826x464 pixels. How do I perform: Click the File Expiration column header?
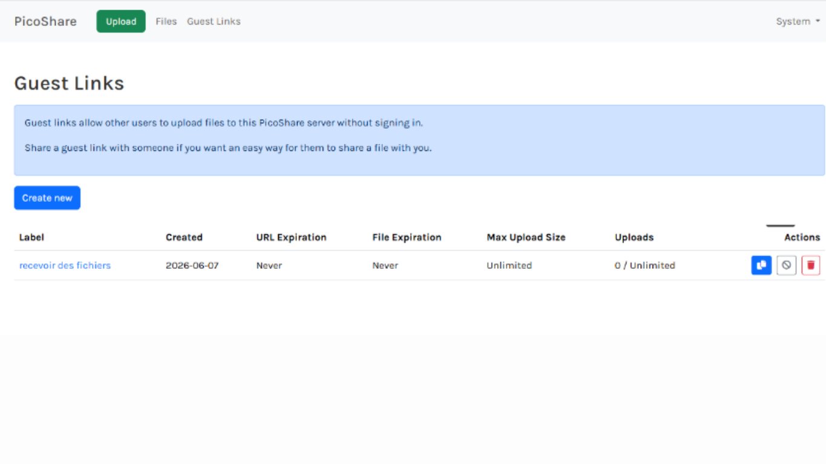click(407, 237)
